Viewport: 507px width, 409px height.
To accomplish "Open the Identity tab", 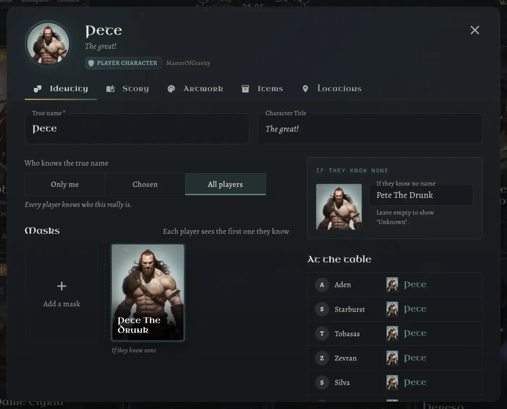I will coord(61,89).
